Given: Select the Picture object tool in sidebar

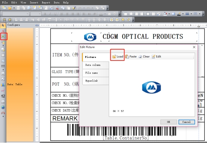Looking at the screenshot, I should [x=3, y=36].
